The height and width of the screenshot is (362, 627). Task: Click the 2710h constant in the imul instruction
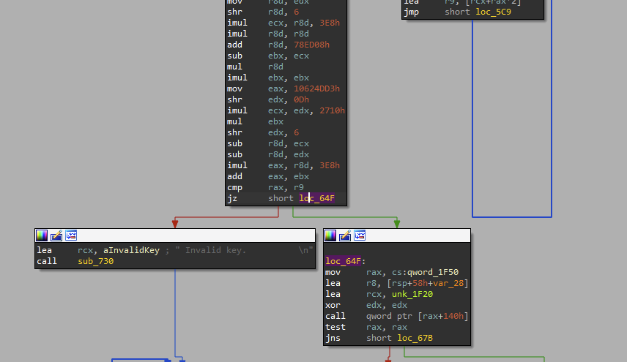(332, 110)
